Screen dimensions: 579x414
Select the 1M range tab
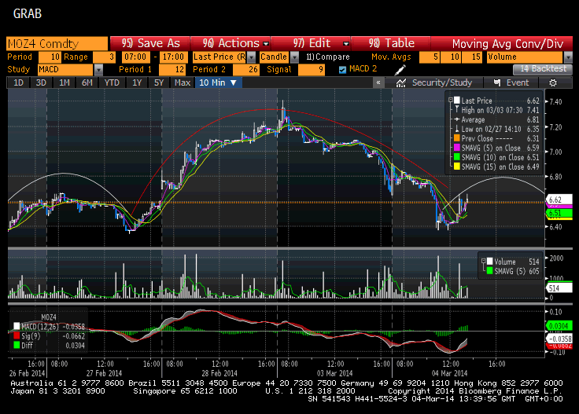[x=65, y=82]
